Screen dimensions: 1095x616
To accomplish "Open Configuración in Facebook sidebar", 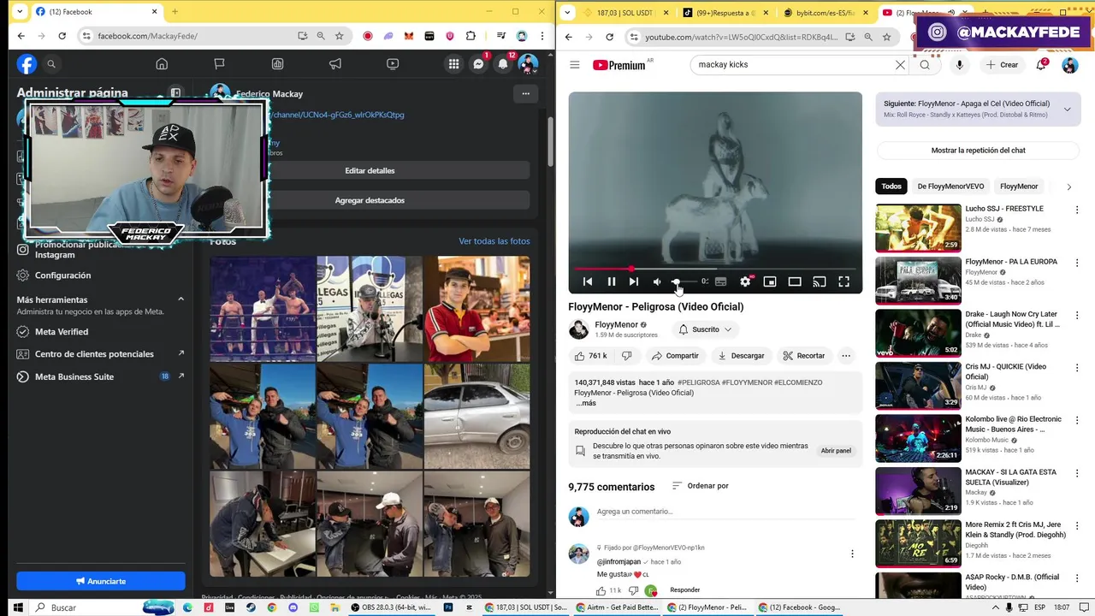I will coord(100,275).
